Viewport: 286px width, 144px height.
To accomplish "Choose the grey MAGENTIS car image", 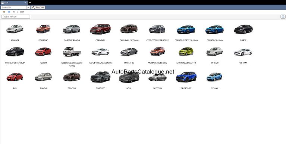I will click(129, 51).
